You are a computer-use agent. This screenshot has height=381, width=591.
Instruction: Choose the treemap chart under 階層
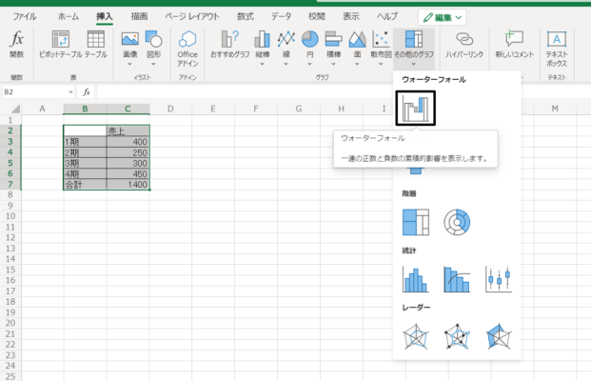coord(416,222)
